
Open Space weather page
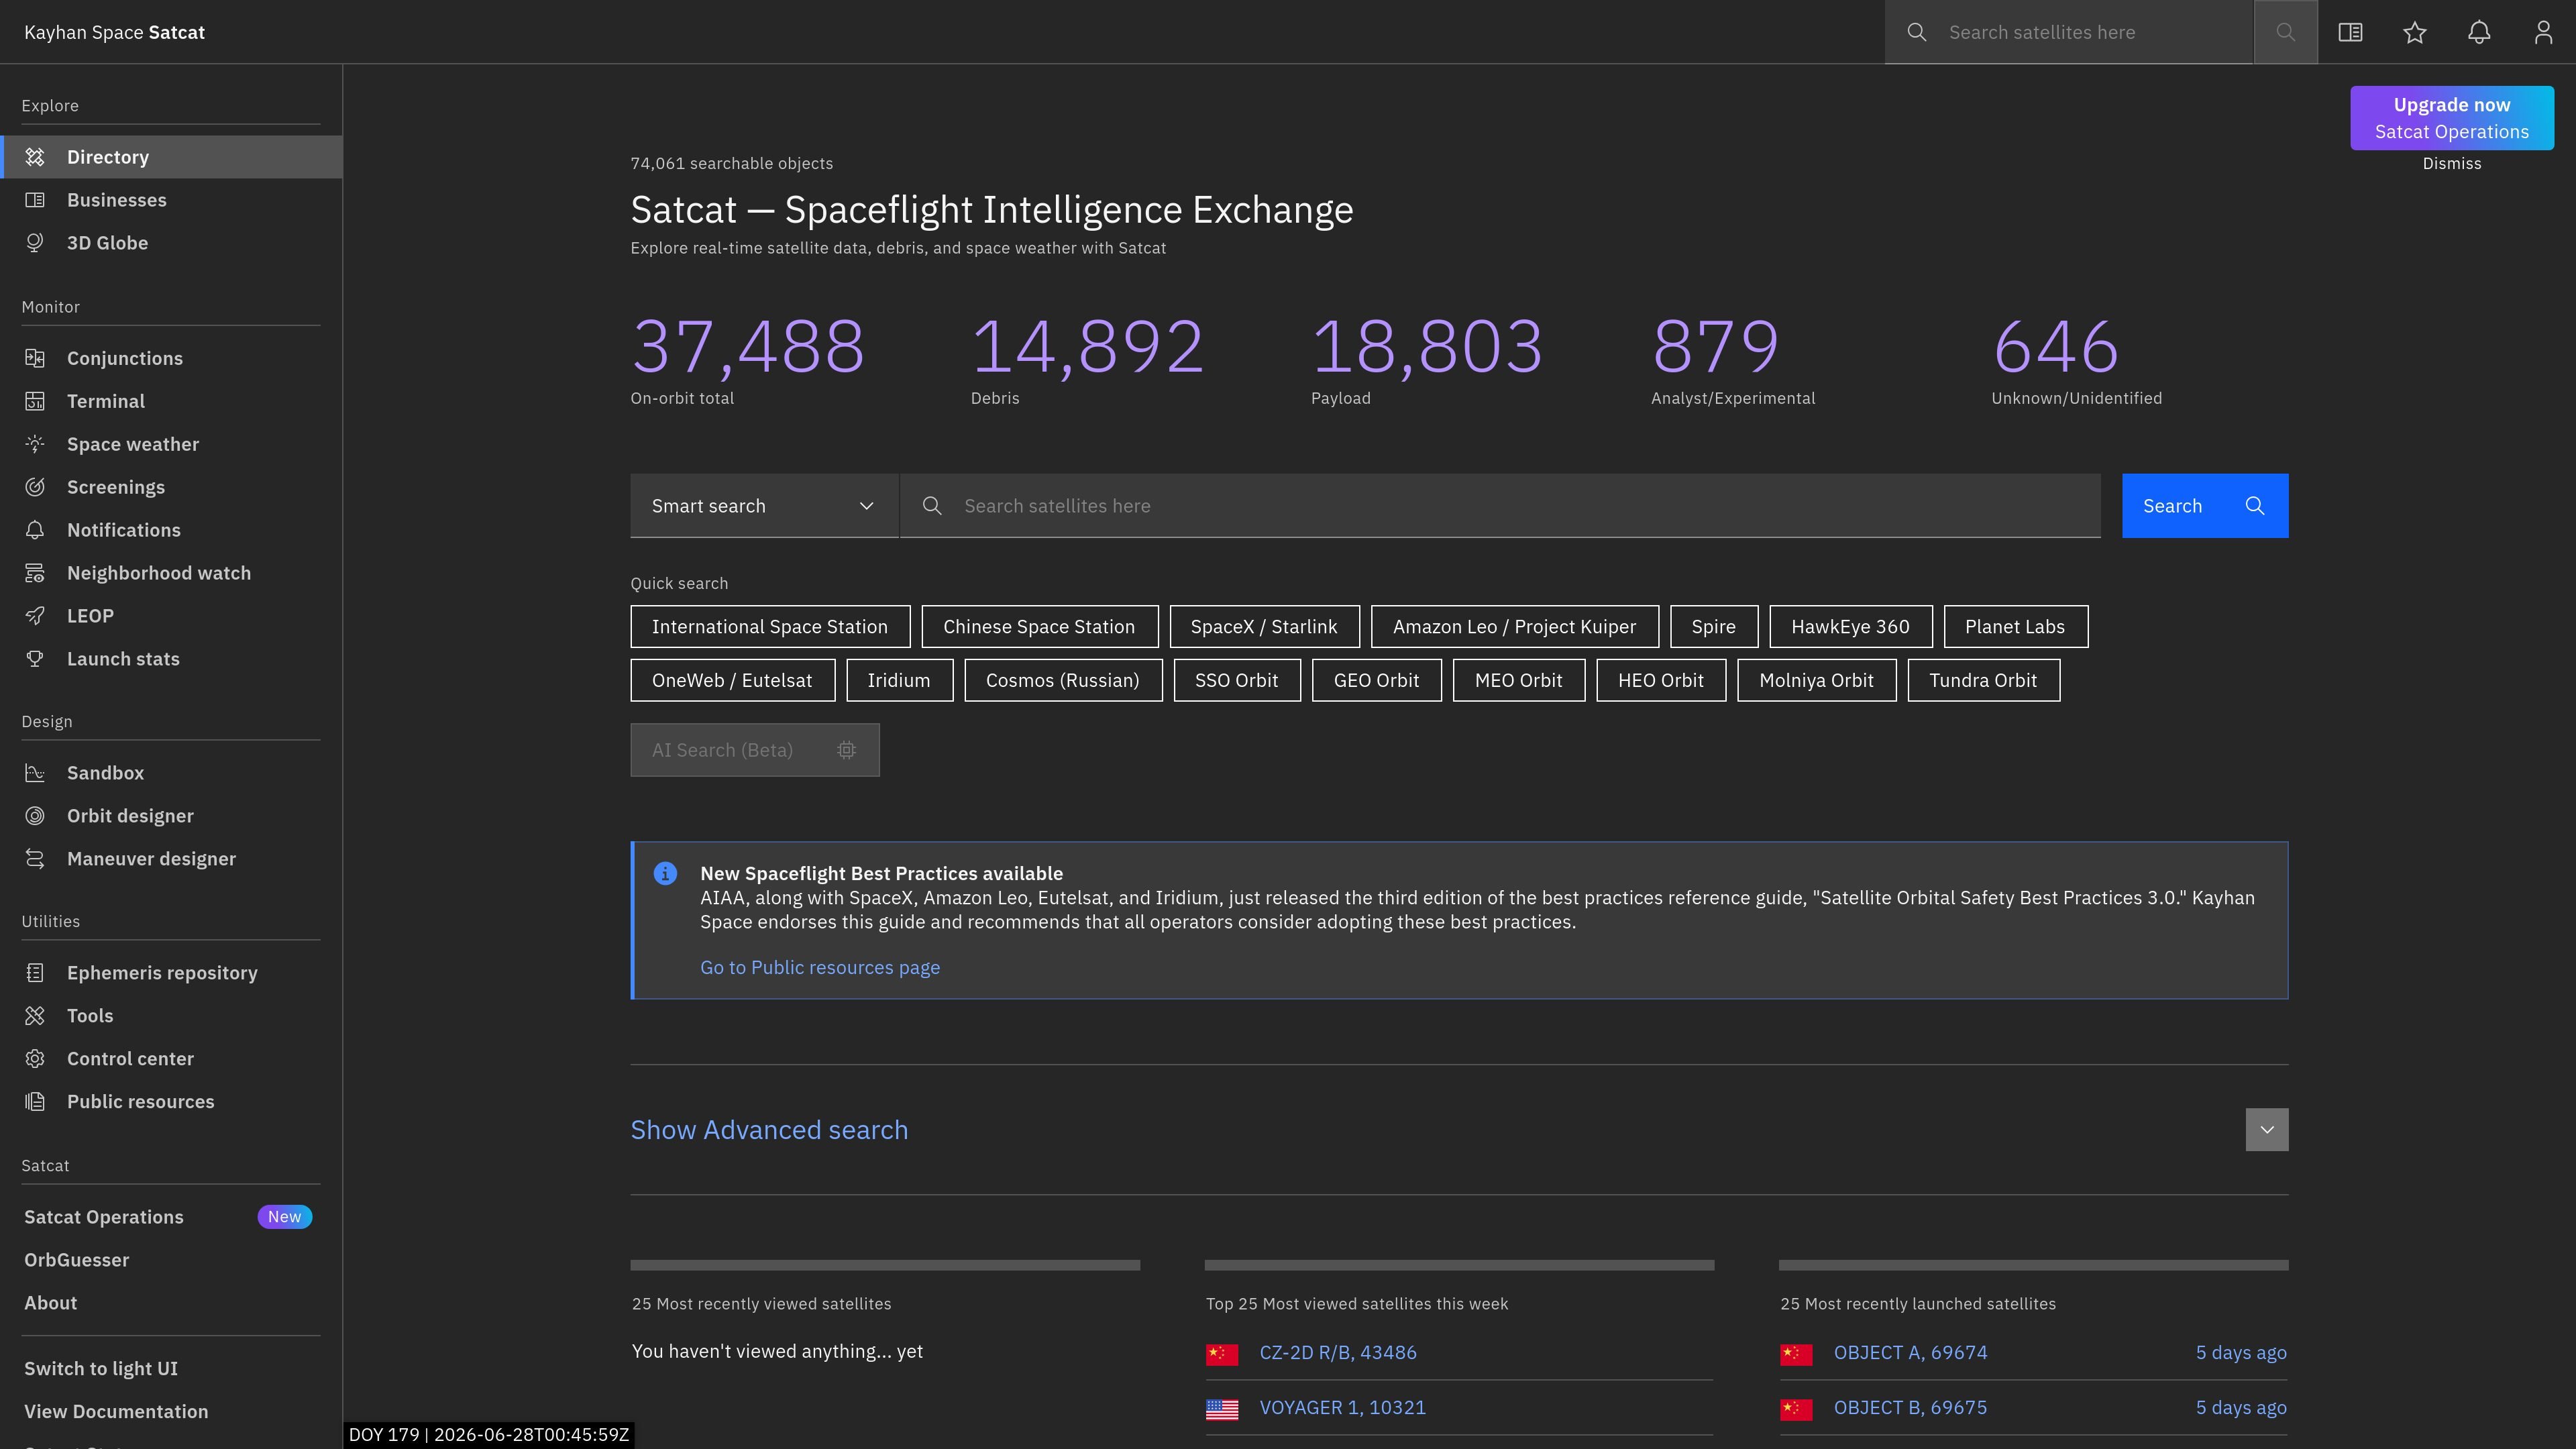coord(171,444)
